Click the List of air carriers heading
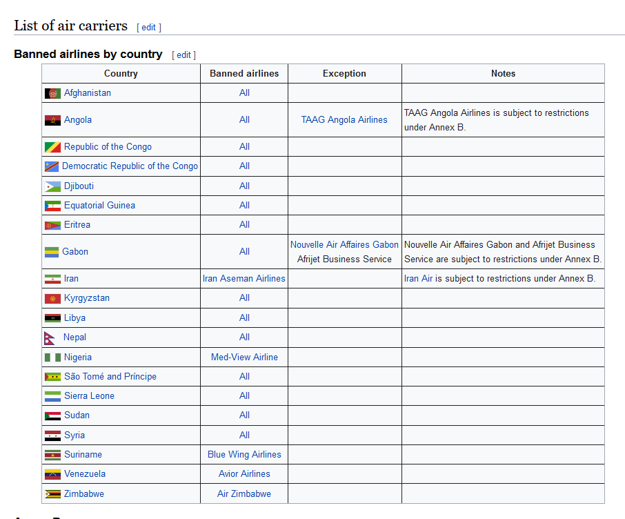 [x=71, y=26]
